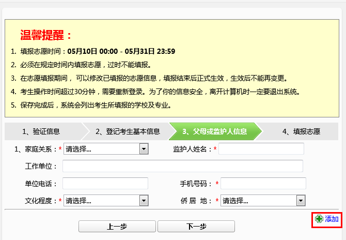Expand the 文化程度 dropdown list

click(x=106, y=201)
